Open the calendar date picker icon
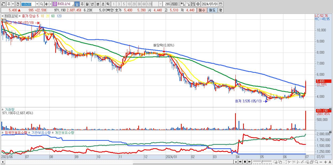 (x=220, y=4)
